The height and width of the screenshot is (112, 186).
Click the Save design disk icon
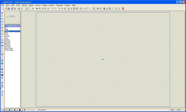pyautogui.click(x=8, y=8)
